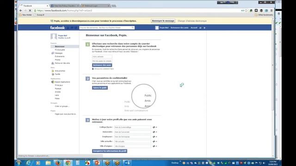
Task: Click the Amis proches star icon
Action: pyautogui.click(x=53, y=71)
